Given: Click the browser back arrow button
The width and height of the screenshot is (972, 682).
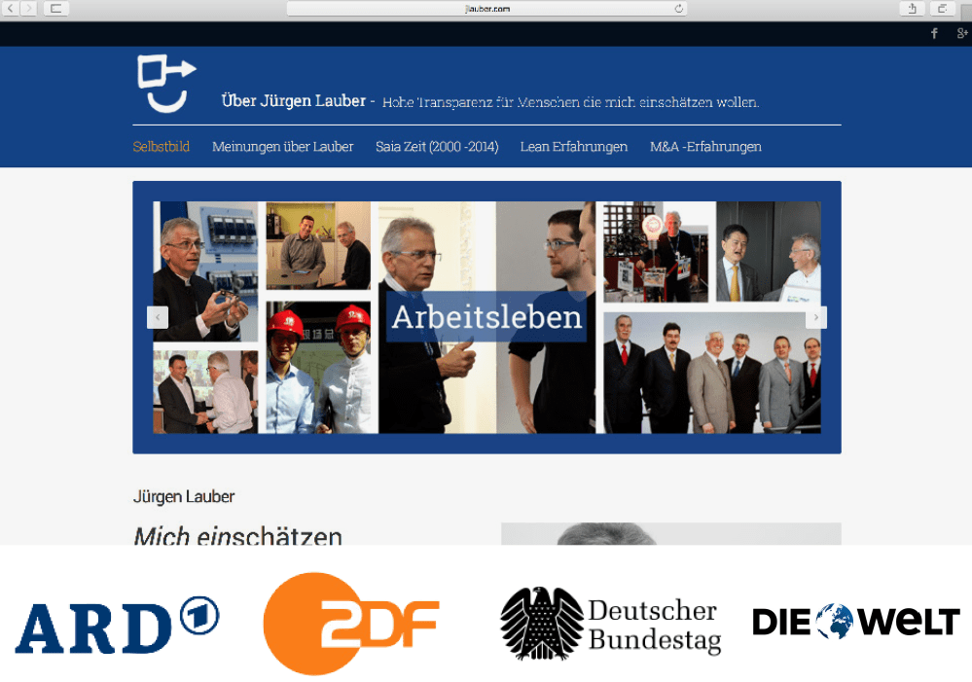Looking at the screenshot, I should 11,9.
